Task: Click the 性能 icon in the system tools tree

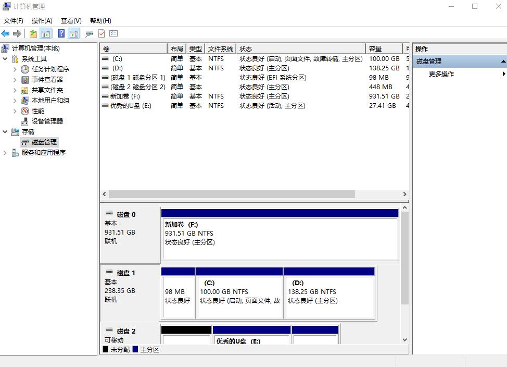Action: (24, 111)
